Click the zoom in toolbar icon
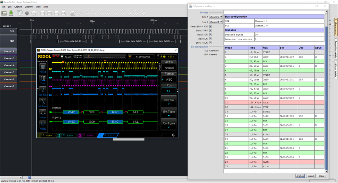338x183 pixels. tap(42, 13)
